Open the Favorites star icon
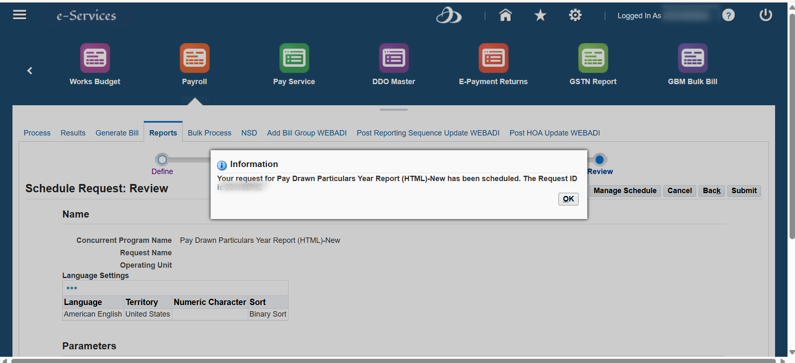The height and width of the screenshot is (363, 795). [x=540, y=15]
